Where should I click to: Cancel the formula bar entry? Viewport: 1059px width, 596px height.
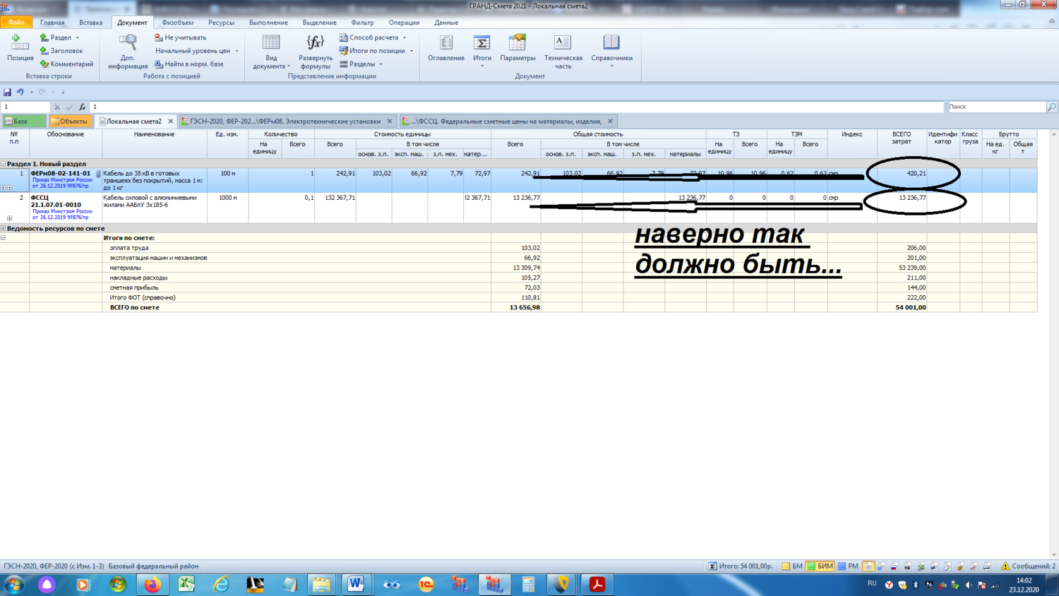point(57,107)
